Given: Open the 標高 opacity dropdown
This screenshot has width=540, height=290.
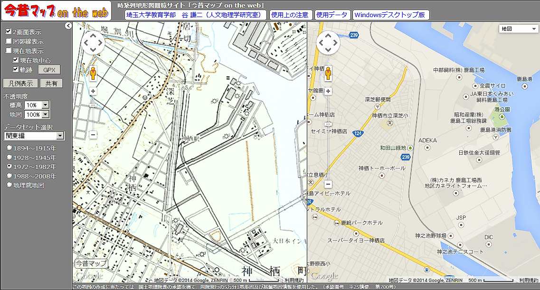Looking at the screenshot, I should point(37,105).
